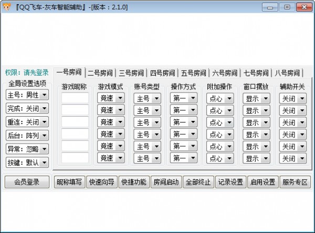Click fourth row 游戏昵称 input field
Screen dimensions: 315x233
(75, 134)
